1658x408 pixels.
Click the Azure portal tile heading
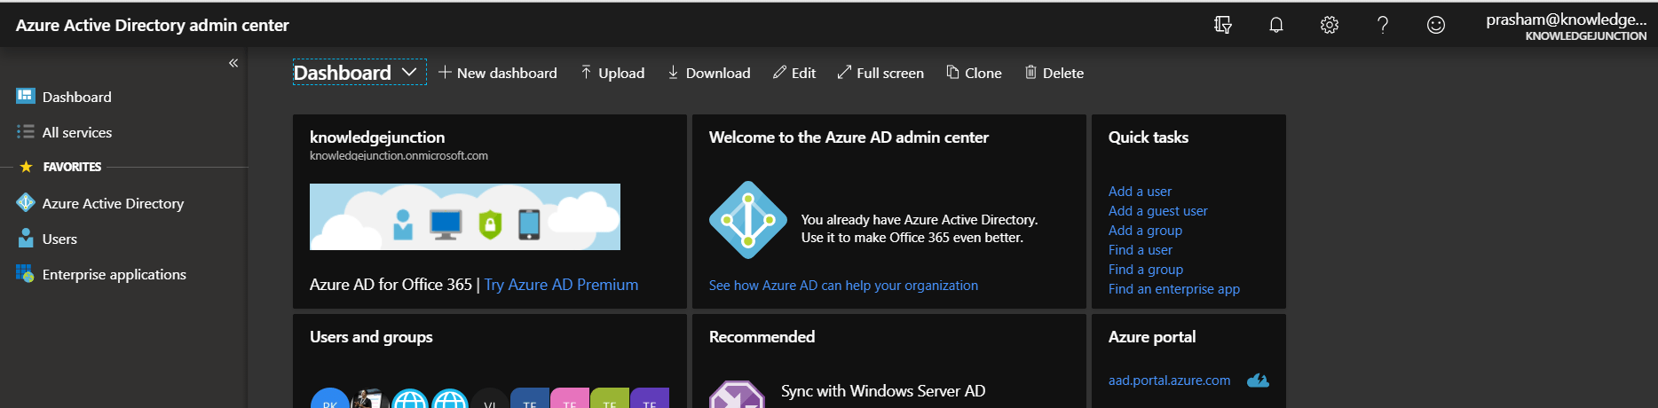tap(1152, 337)
